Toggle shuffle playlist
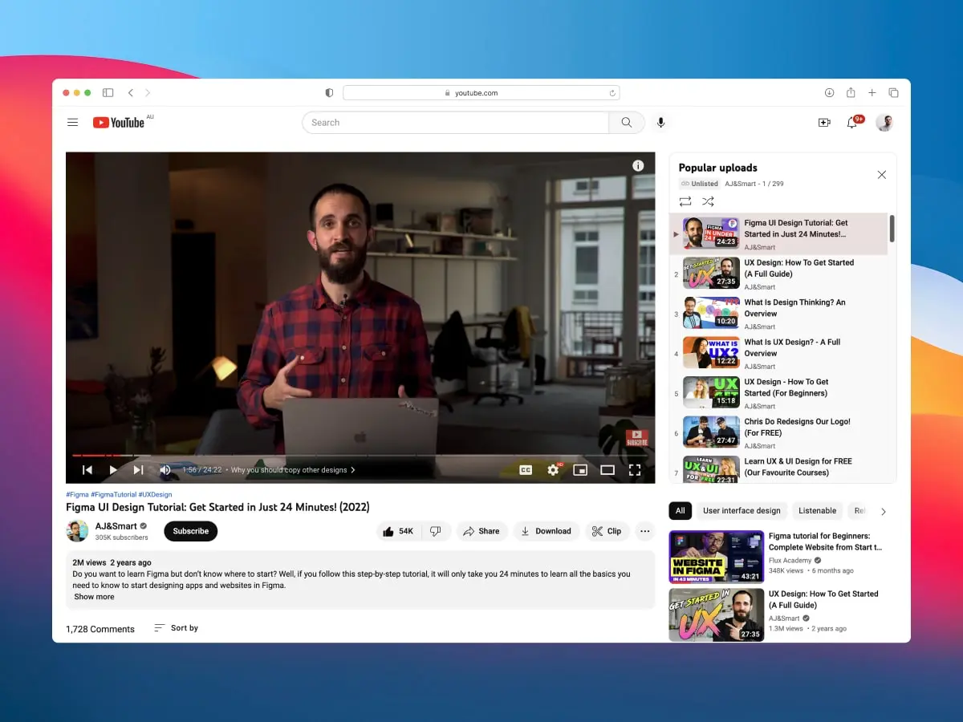 coord(708,201)
